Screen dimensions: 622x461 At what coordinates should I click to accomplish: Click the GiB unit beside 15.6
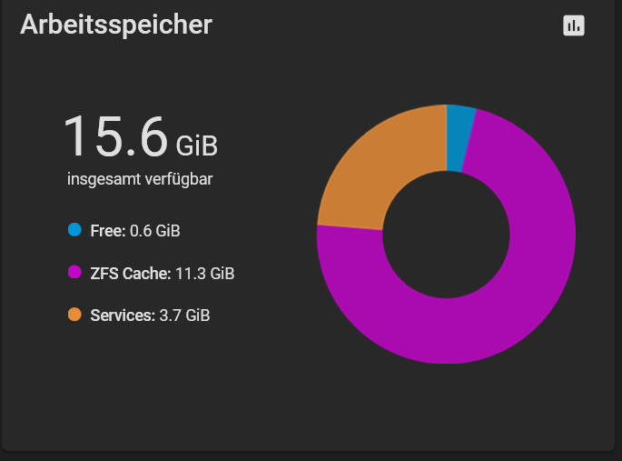pyautogui.click(x=197, y=145)
